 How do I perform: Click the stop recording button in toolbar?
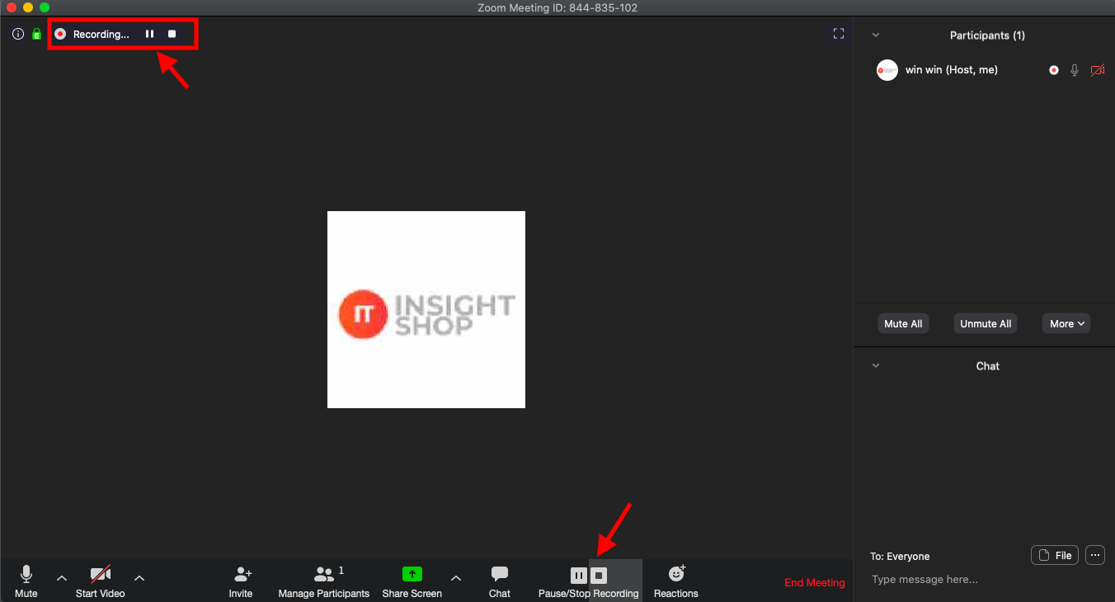point(600,575)
